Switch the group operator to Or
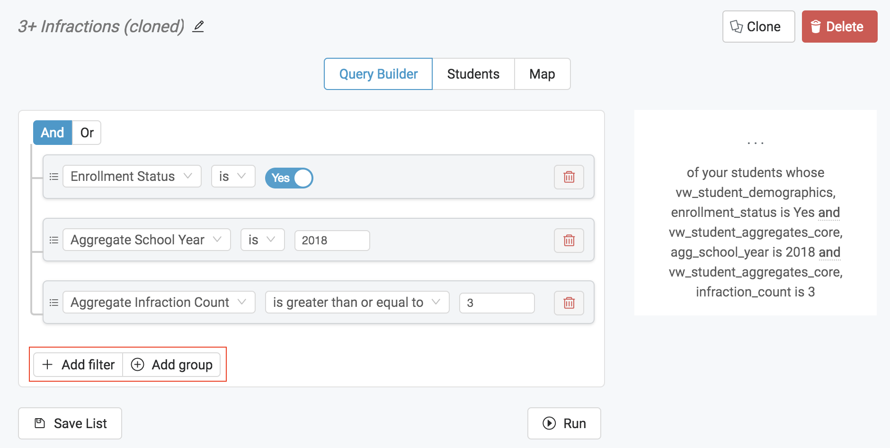Viewport: 890px width, 448px height. pyautogui.click(x=87, y=133)
